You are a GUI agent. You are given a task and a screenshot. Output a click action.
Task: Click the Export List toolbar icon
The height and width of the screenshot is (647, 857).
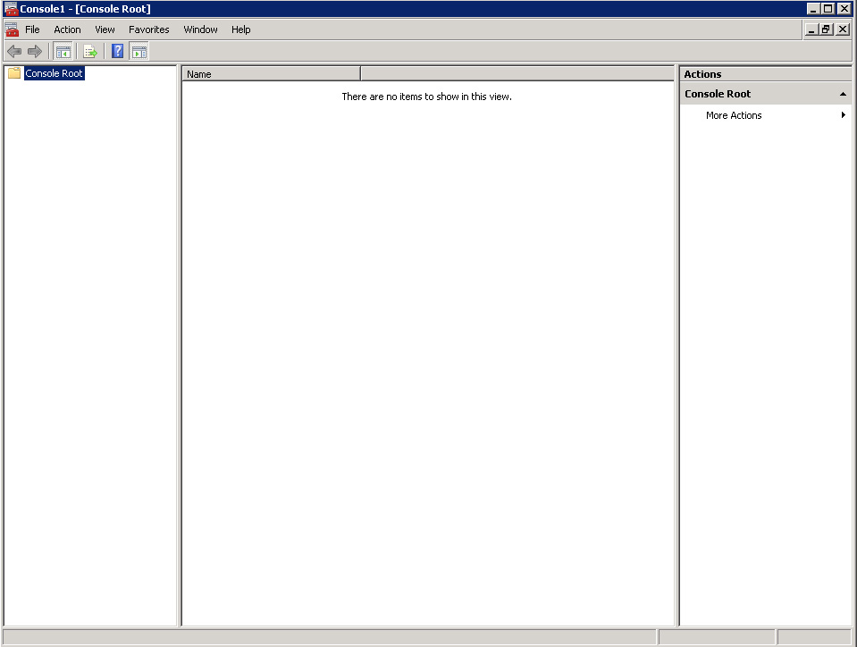click(90, 51)
